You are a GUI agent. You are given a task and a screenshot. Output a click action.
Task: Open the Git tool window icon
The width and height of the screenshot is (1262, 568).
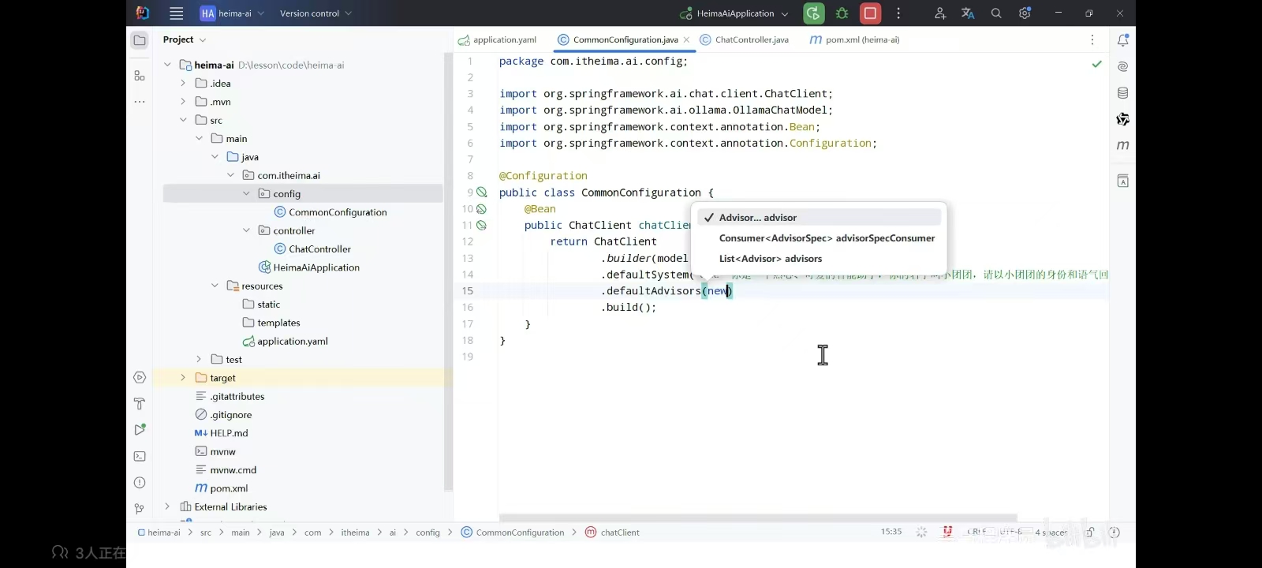(x=140, y=509)
